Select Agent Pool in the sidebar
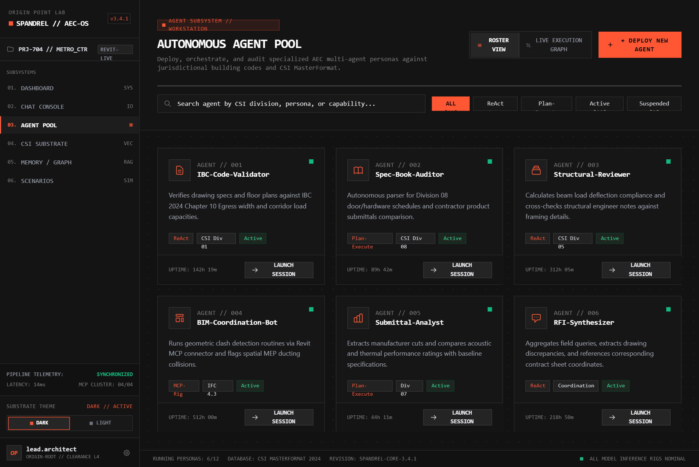This screenshot has width=699, height=467. (x=70, y=125)
